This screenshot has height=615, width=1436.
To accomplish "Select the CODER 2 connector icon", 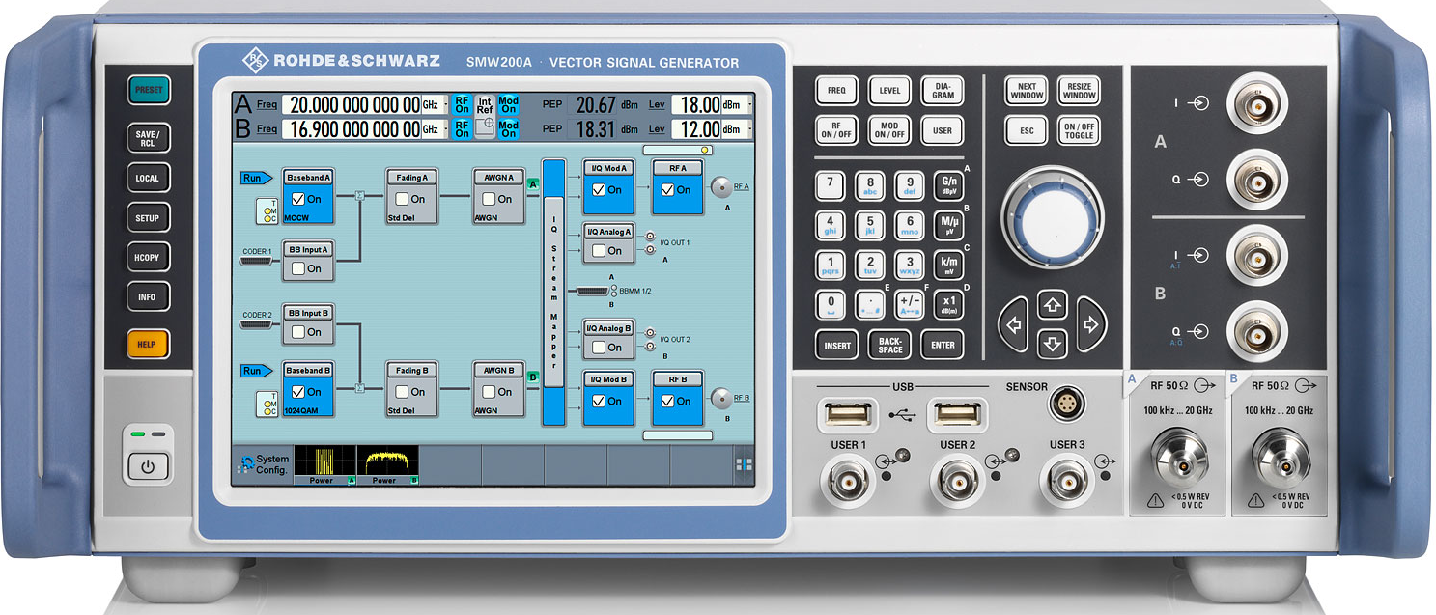I will pyautogui.click(x=258, y=324).
